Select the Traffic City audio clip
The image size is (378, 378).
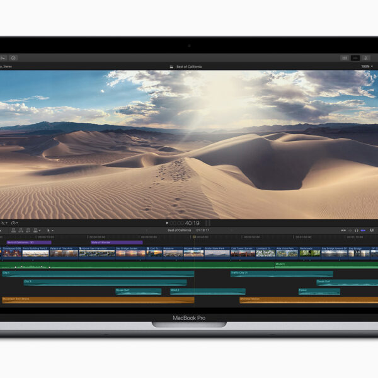pyautogui.click(x=282, y=274)
